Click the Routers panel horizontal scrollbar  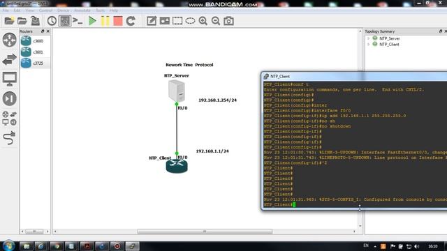pos(34,231)
